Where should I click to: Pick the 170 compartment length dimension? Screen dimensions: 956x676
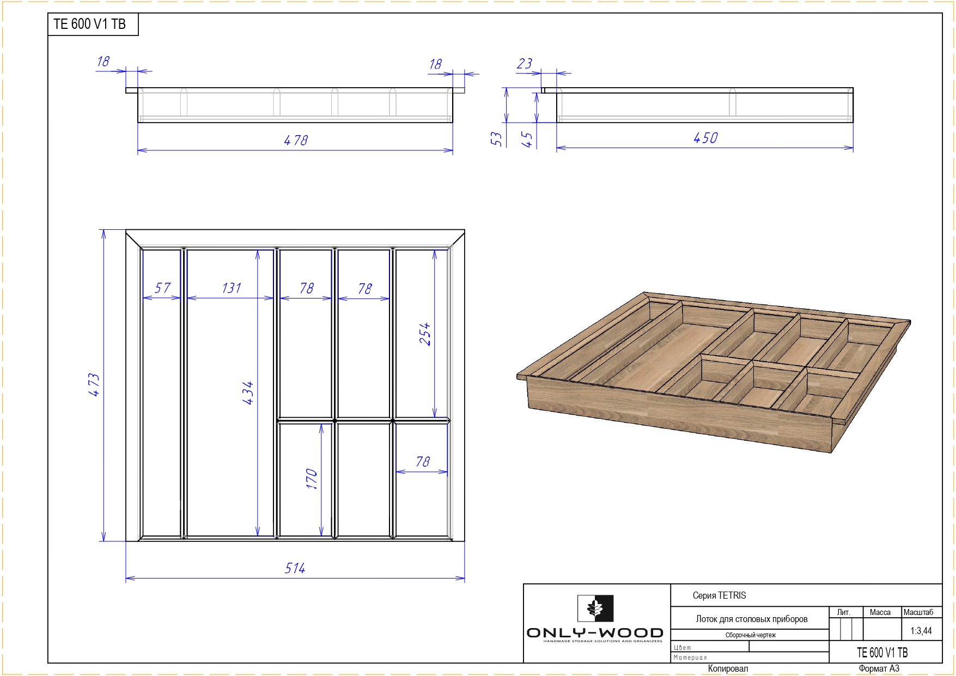(312, 479)
